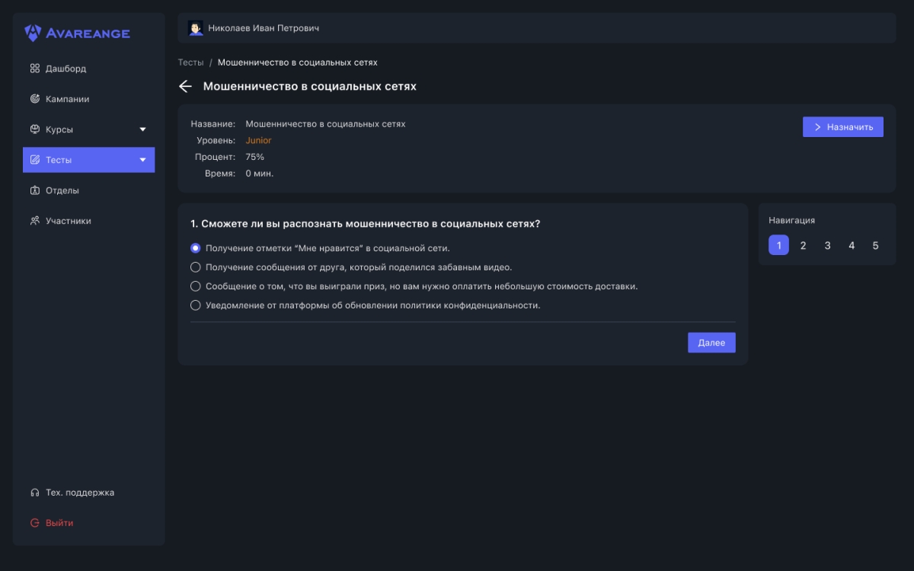Jump to question 4 in navigation
The width and height of the screenshot is (914, 571).
[852, 245]
